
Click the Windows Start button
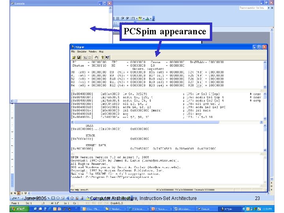pyautogui.click(x=19, y=209)
